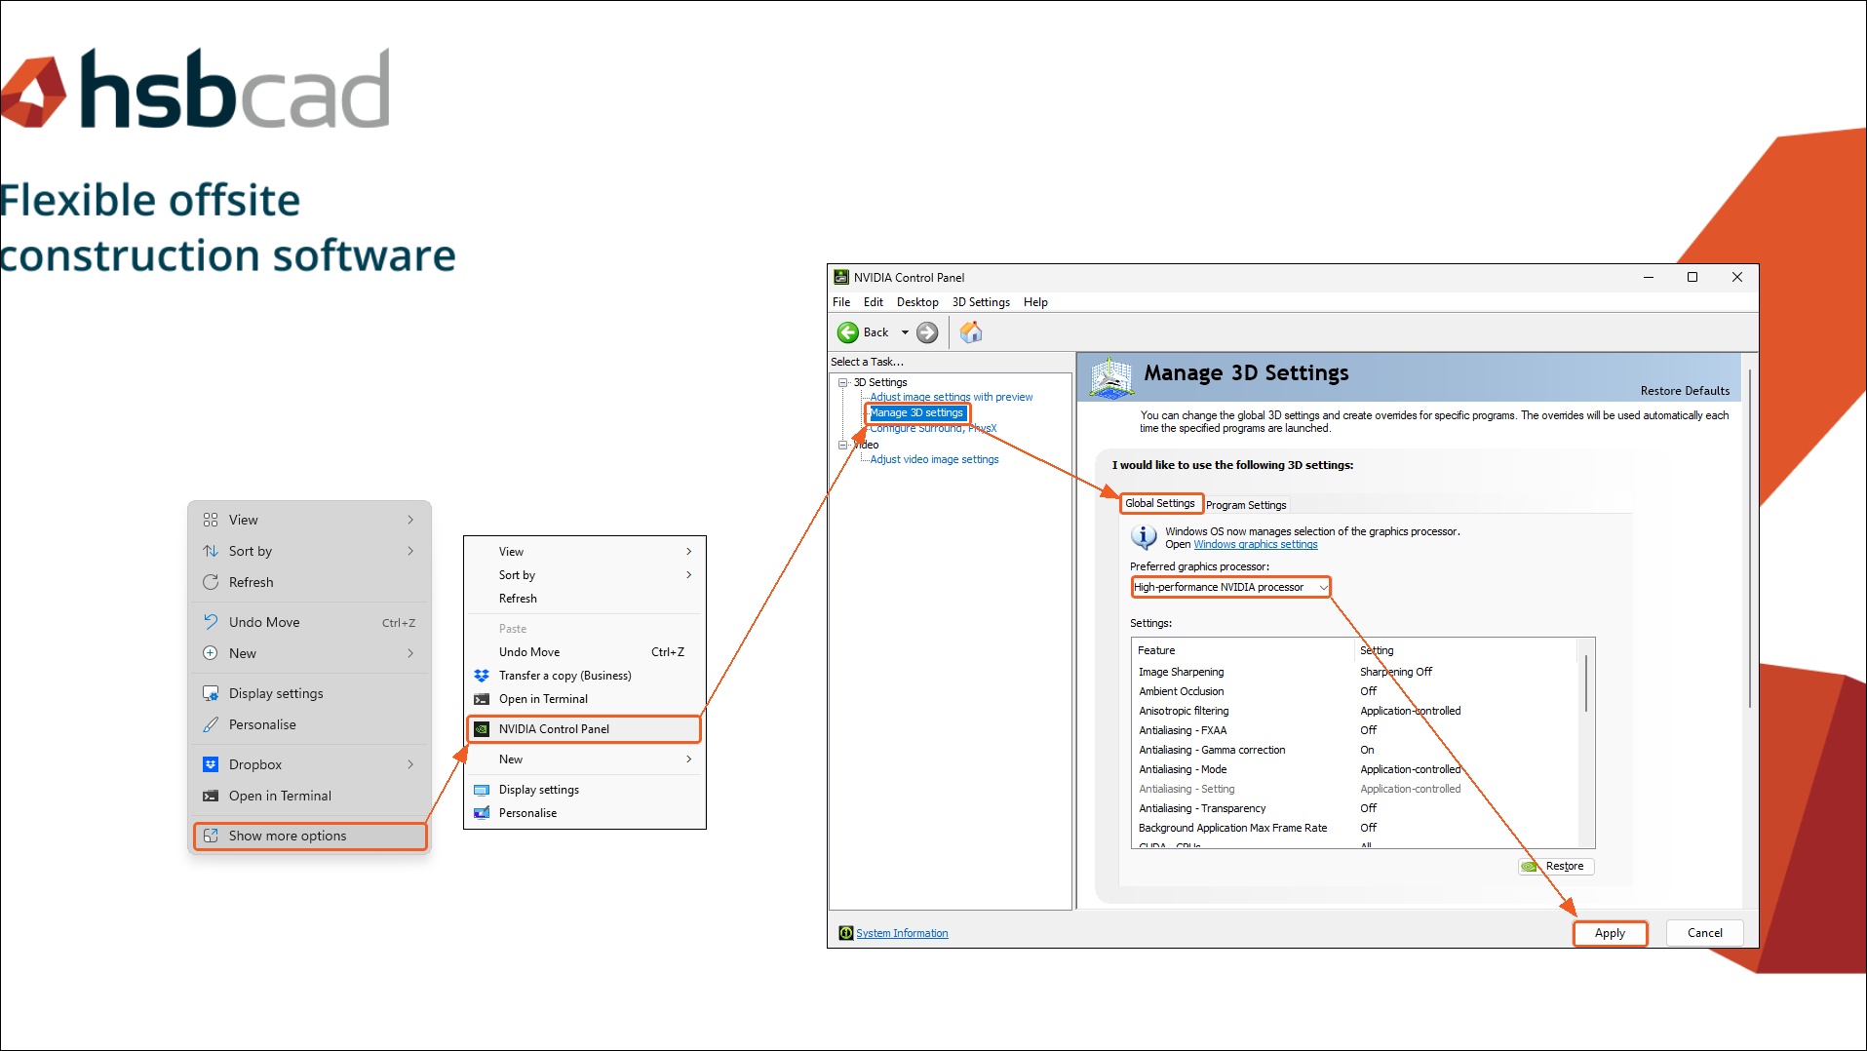This screenshot has height=1051, width=1867.
Task: Select Transfer a copy (Business)
Action: pyautogui.click(x=564, y=676)
